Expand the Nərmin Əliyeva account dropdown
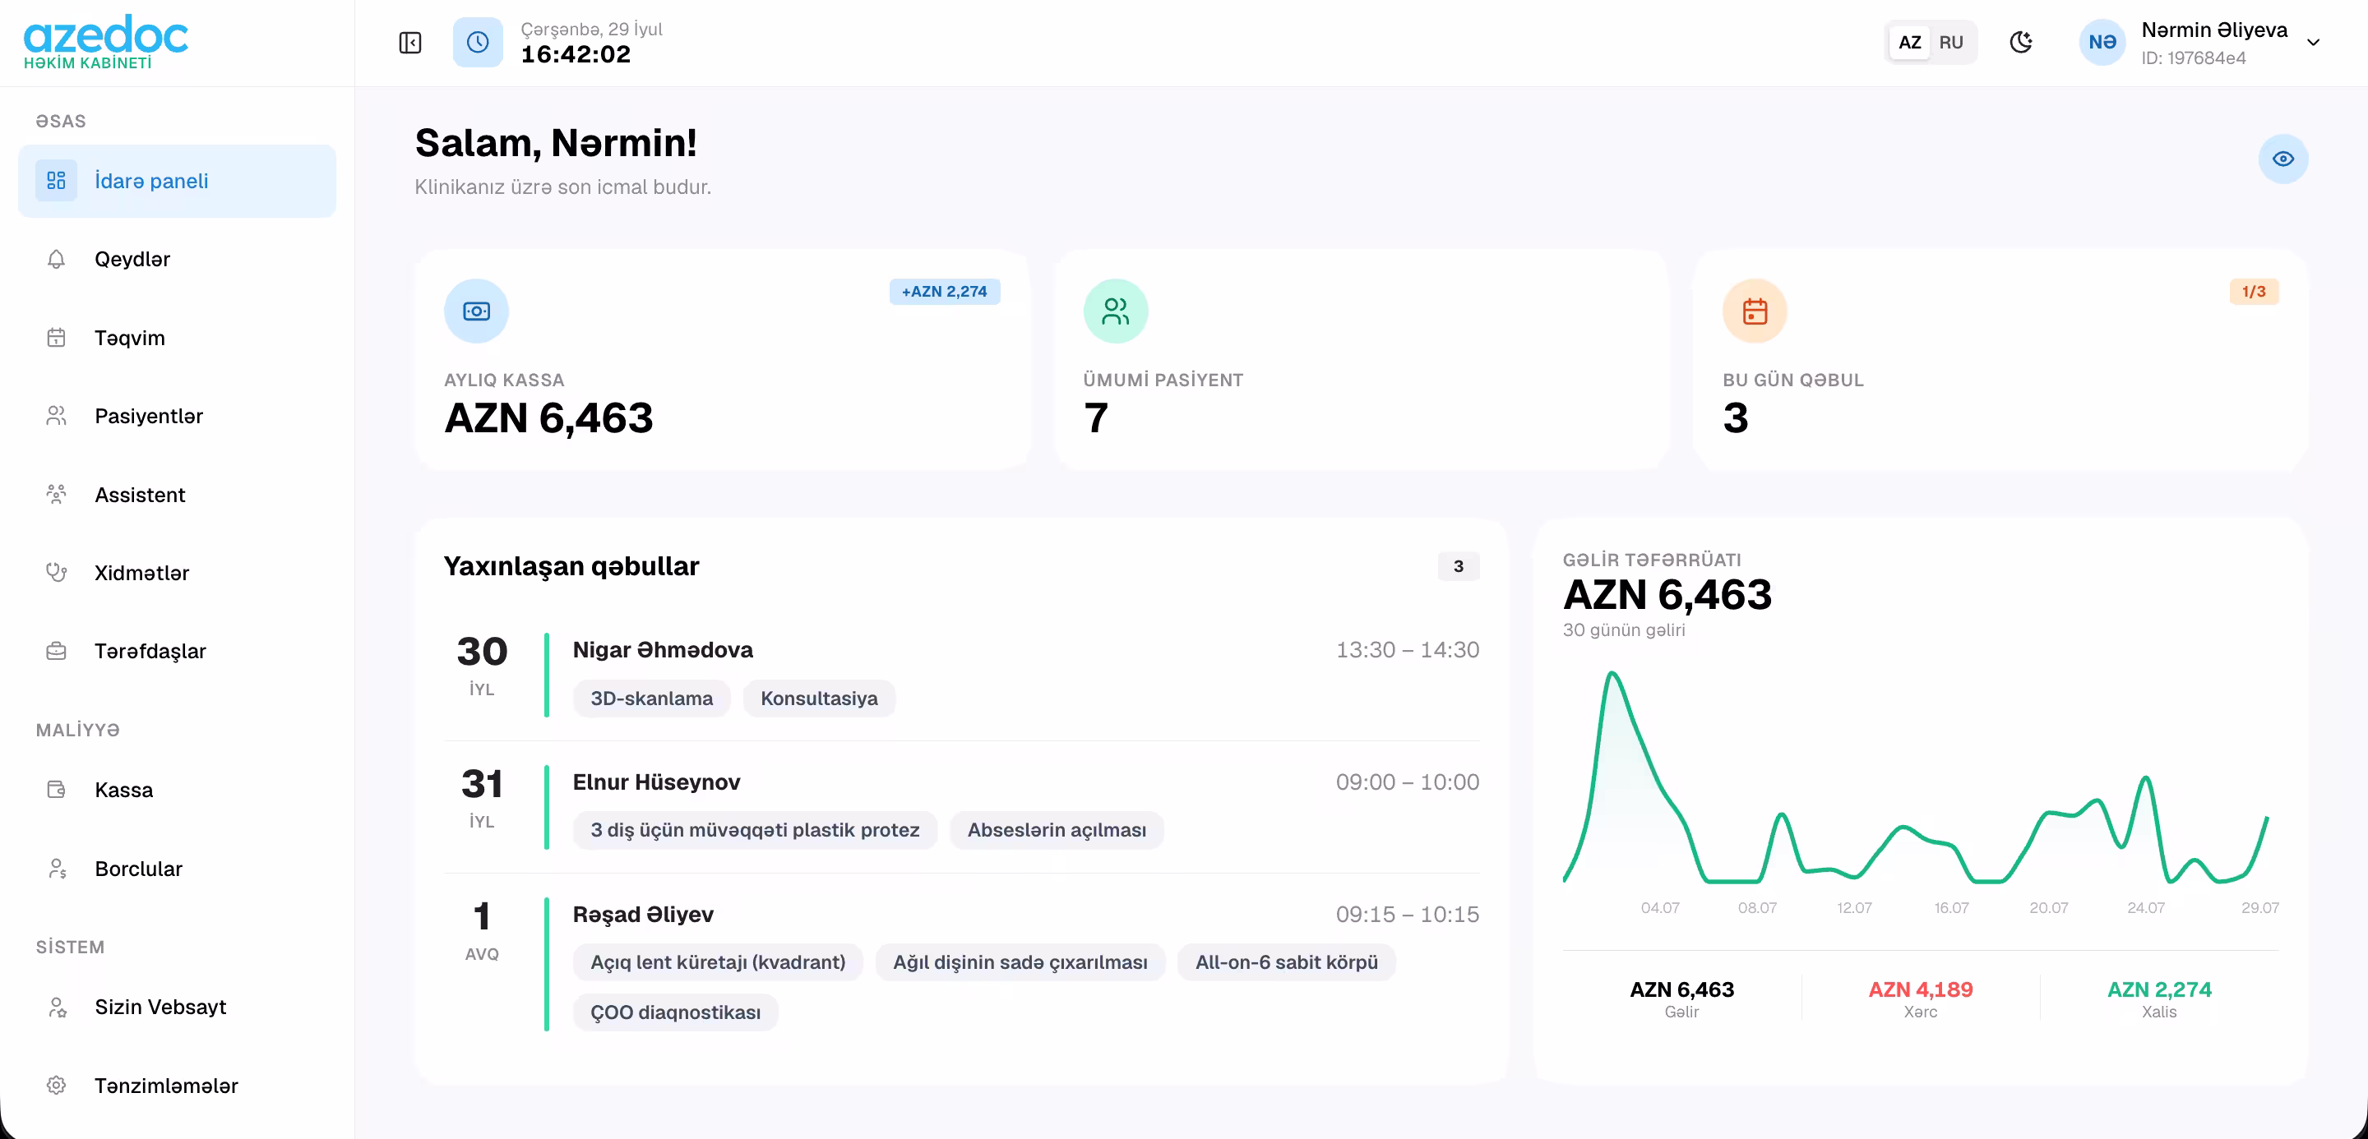 (2313, 42)
